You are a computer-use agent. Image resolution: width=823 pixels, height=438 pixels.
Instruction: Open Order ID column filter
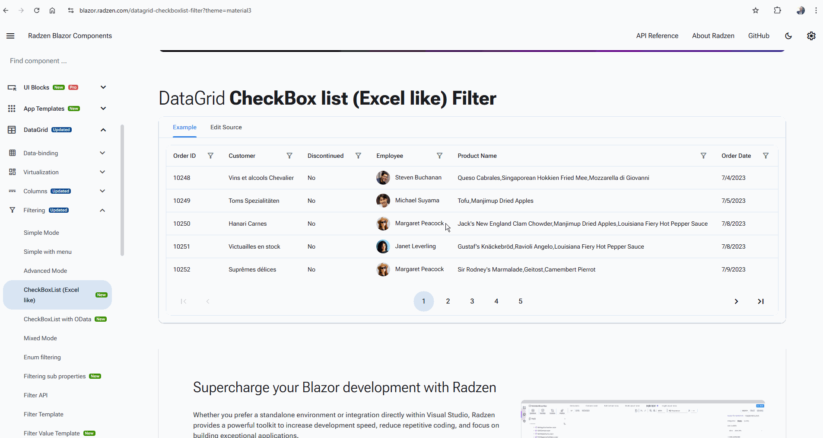point(210,156)
